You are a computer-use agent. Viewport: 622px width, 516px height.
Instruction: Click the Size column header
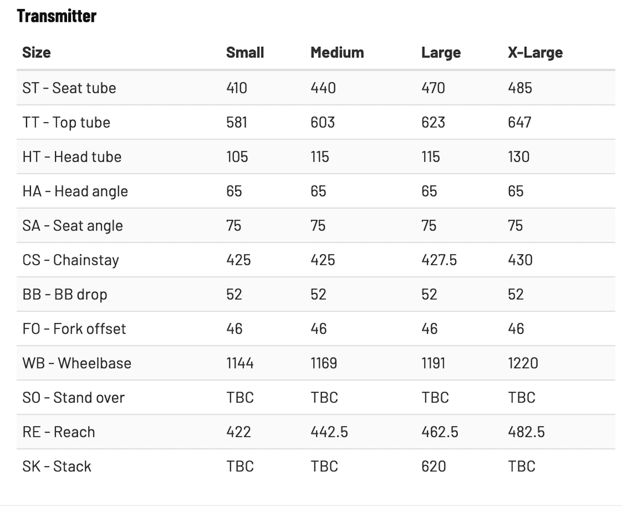tap(37, 52)
